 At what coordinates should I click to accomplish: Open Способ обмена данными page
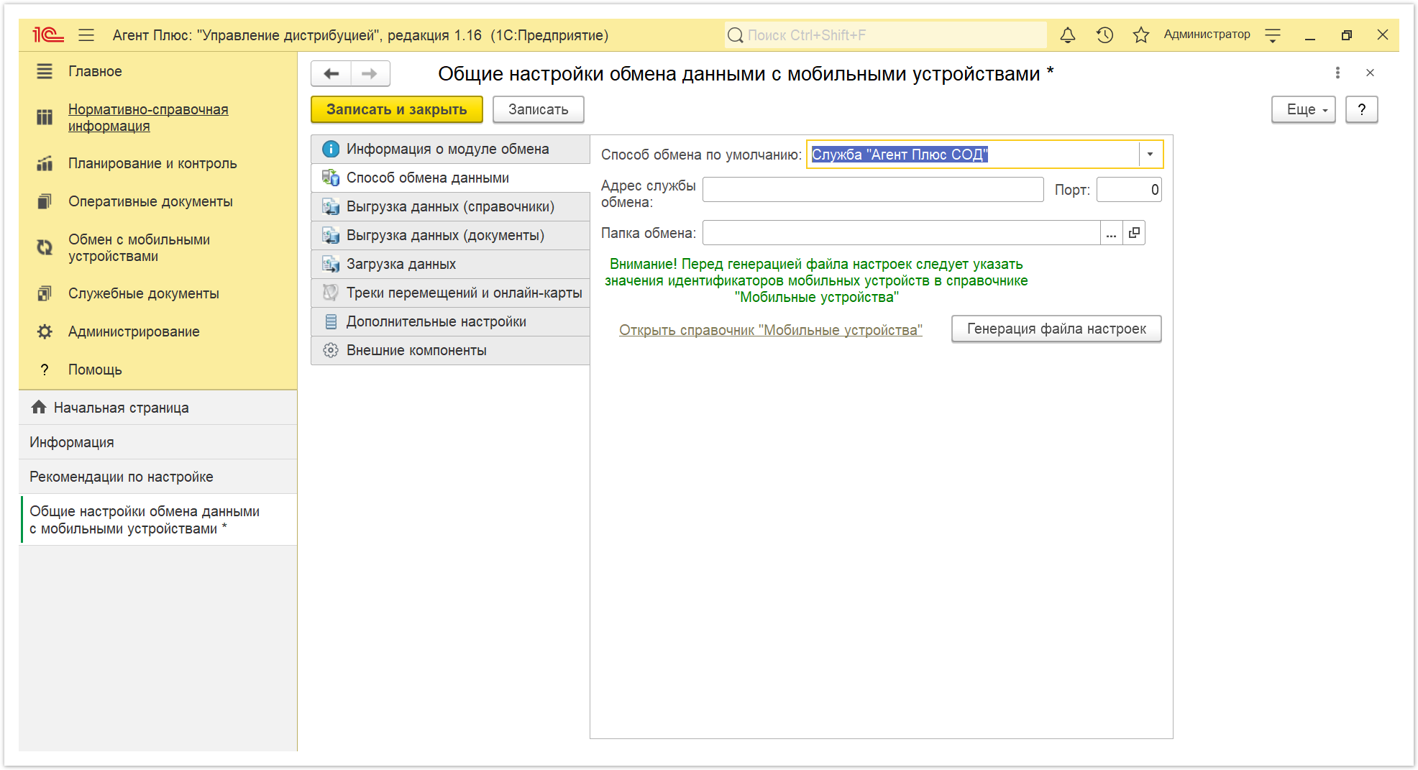point(451,178)
